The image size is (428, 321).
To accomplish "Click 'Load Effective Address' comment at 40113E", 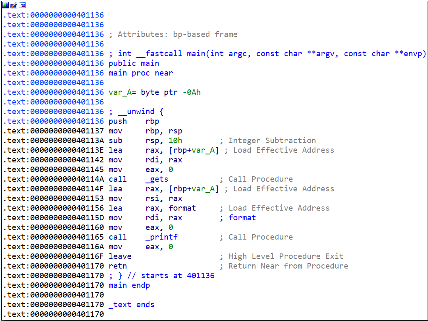I will (284, 150).
